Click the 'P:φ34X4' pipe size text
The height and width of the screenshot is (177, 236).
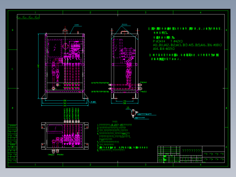click(159, 41)
